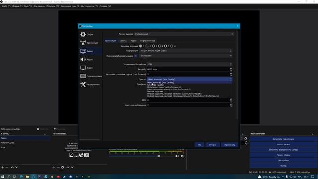Image resolution: width=318 pixels, height=179 pixels.
Task: Switch to the Буфер повтора (Replay Buffer) tab
Action: (x=148, y=41)
